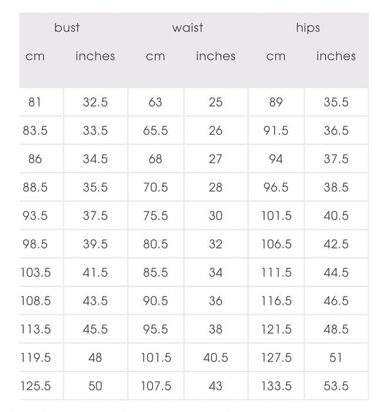Click the 85.5 cm waist cell
Viewport: 385px width, 412px height.
click(x=155, y=273)
